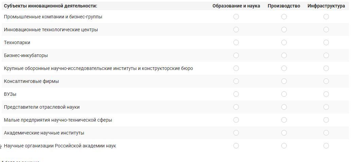Choose Образование и наука for Инновационные технологические центры

point(236,30)
